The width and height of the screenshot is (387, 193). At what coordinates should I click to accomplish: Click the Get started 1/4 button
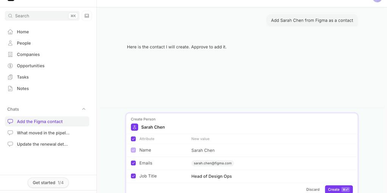(48, 183)
